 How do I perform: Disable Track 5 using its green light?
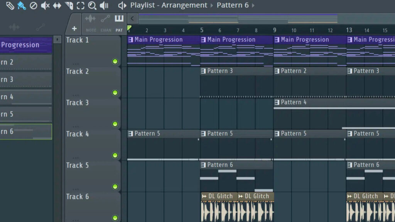click(115, 187)
